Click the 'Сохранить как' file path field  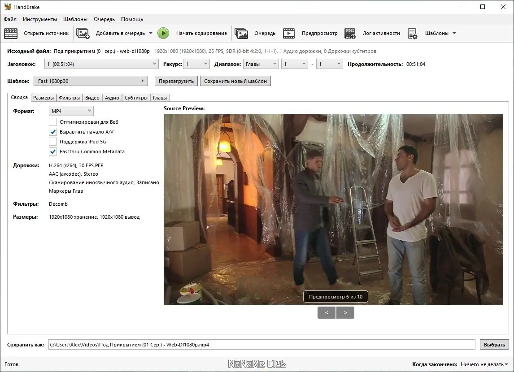261,345
